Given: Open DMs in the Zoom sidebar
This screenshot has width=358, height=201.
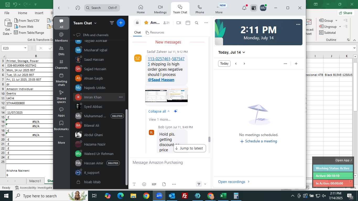Looking at the screenshot, I should point(61,51).
